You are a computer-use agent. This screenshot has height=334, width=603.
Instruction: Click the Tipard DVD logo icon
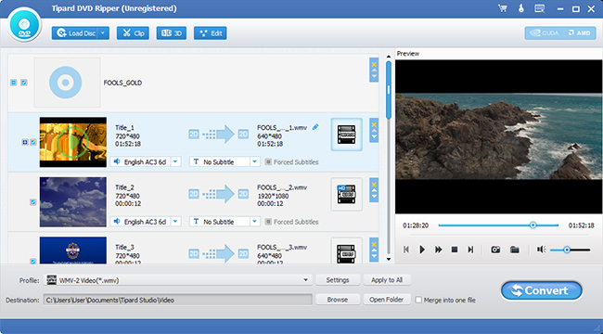pyautogui.click(x=24, y=25)
